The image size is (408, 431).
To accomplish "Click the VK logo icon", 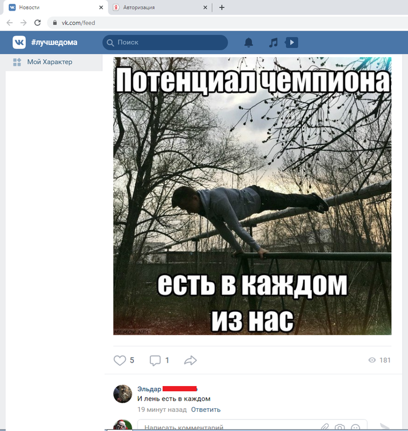I will [19, 42].
